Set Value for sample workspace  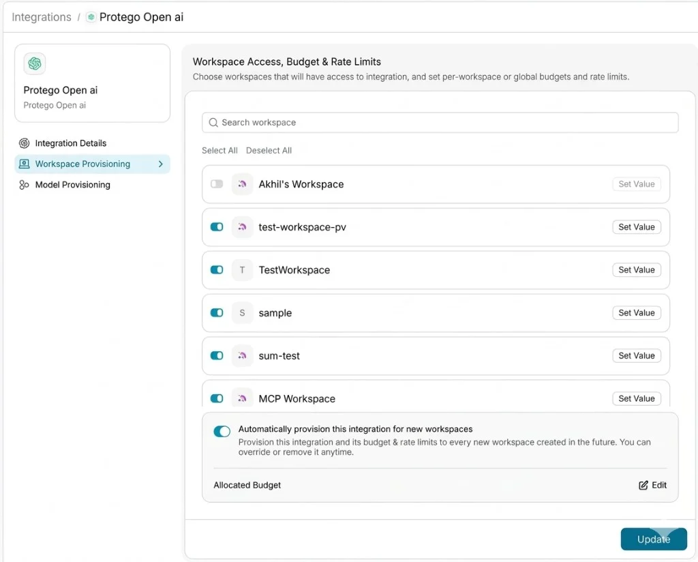pyautogui.click(x=637, y=312)
